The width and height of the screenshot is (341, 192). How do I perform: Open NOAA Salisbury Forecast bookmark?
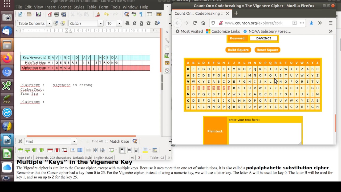click(x=267, y=31)
